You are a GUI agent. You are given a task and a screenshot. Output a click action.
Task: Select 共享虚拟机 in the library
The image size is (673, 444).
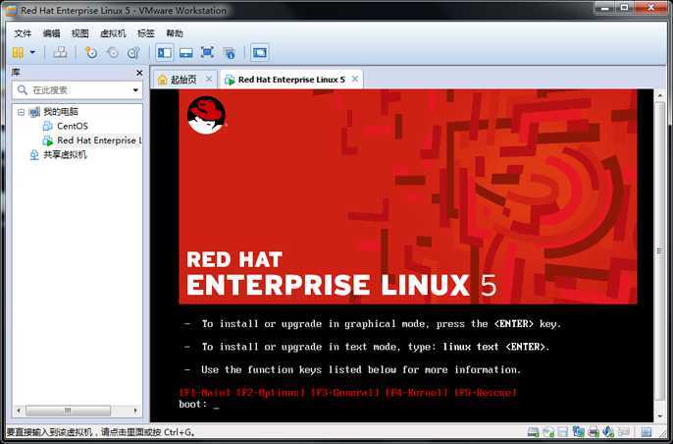tap(65, 155)
